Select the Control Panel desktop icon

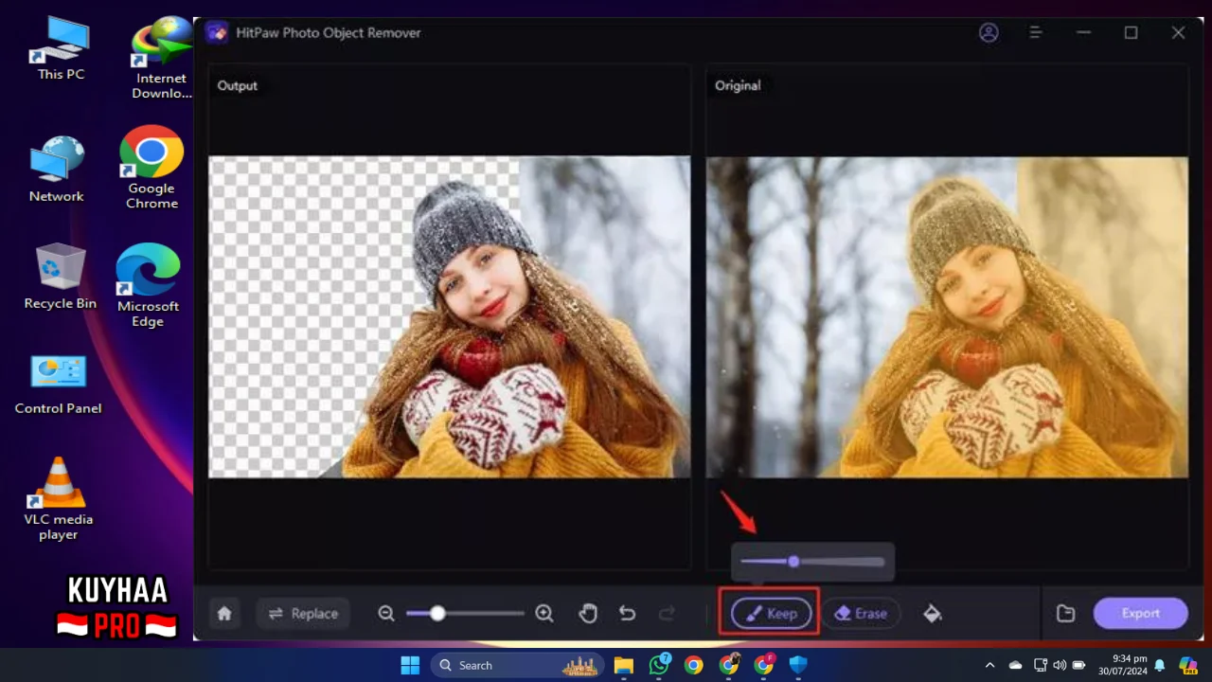tap(58, 384)
